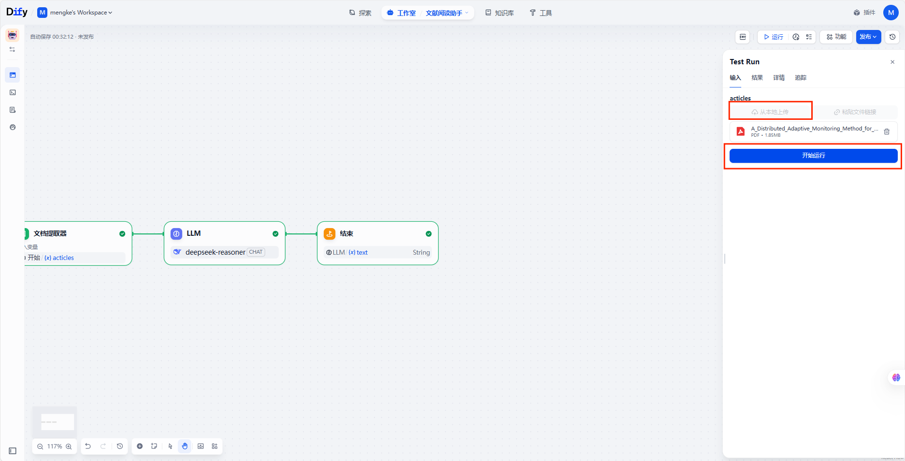Toggle the hand pan mode
Screen dimensions: 905x461
point(185,446)
